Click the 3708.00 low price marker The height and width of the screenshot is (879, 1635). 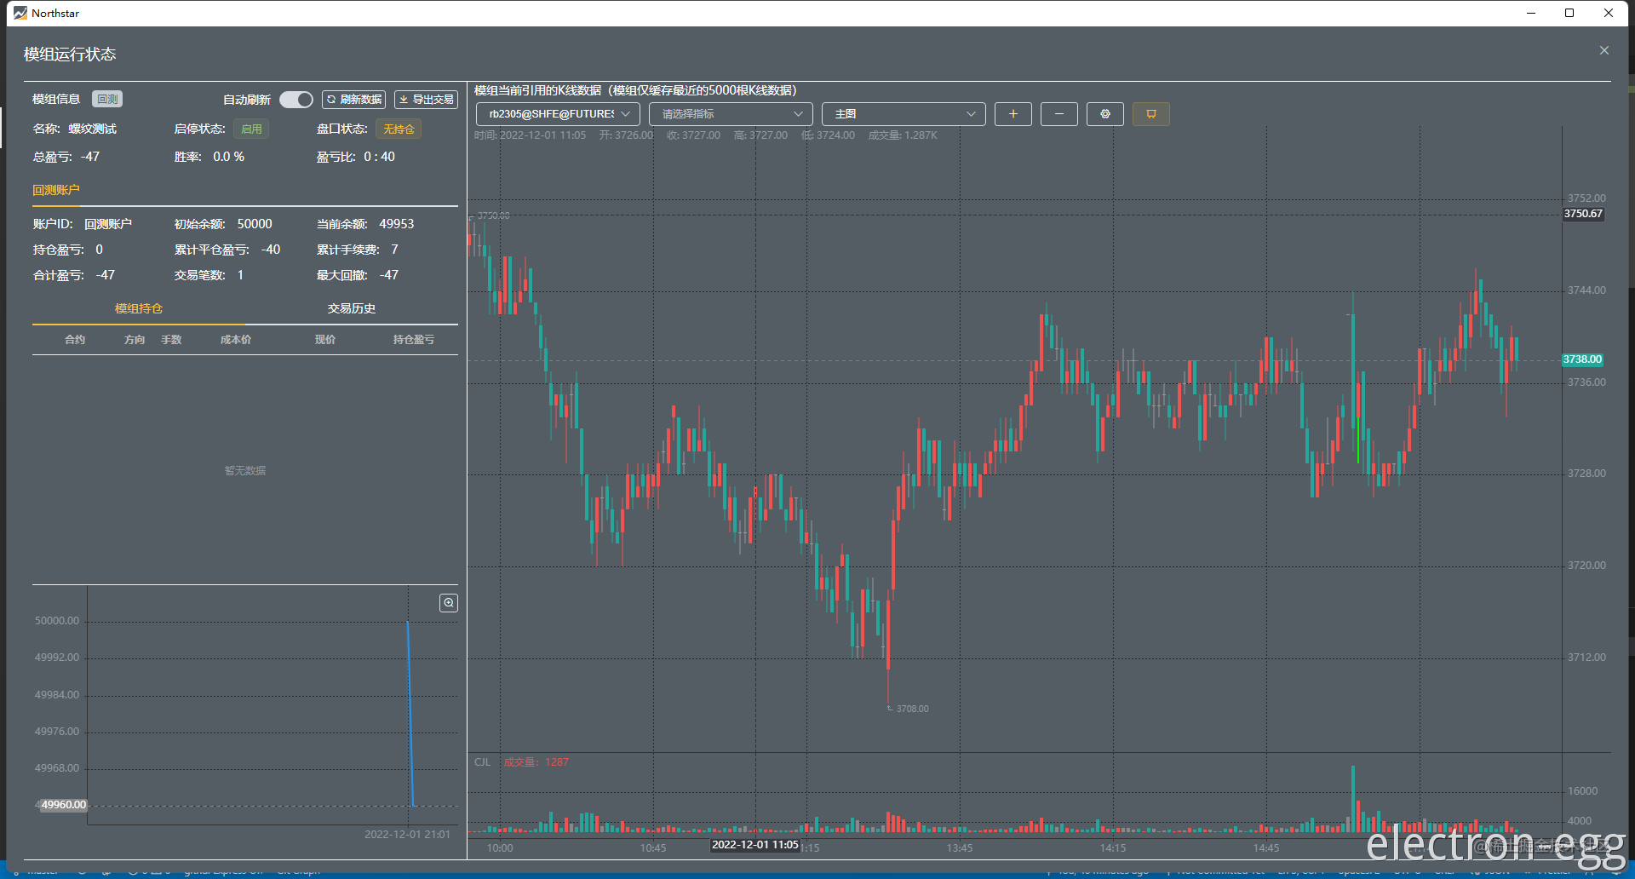(912, 709)
